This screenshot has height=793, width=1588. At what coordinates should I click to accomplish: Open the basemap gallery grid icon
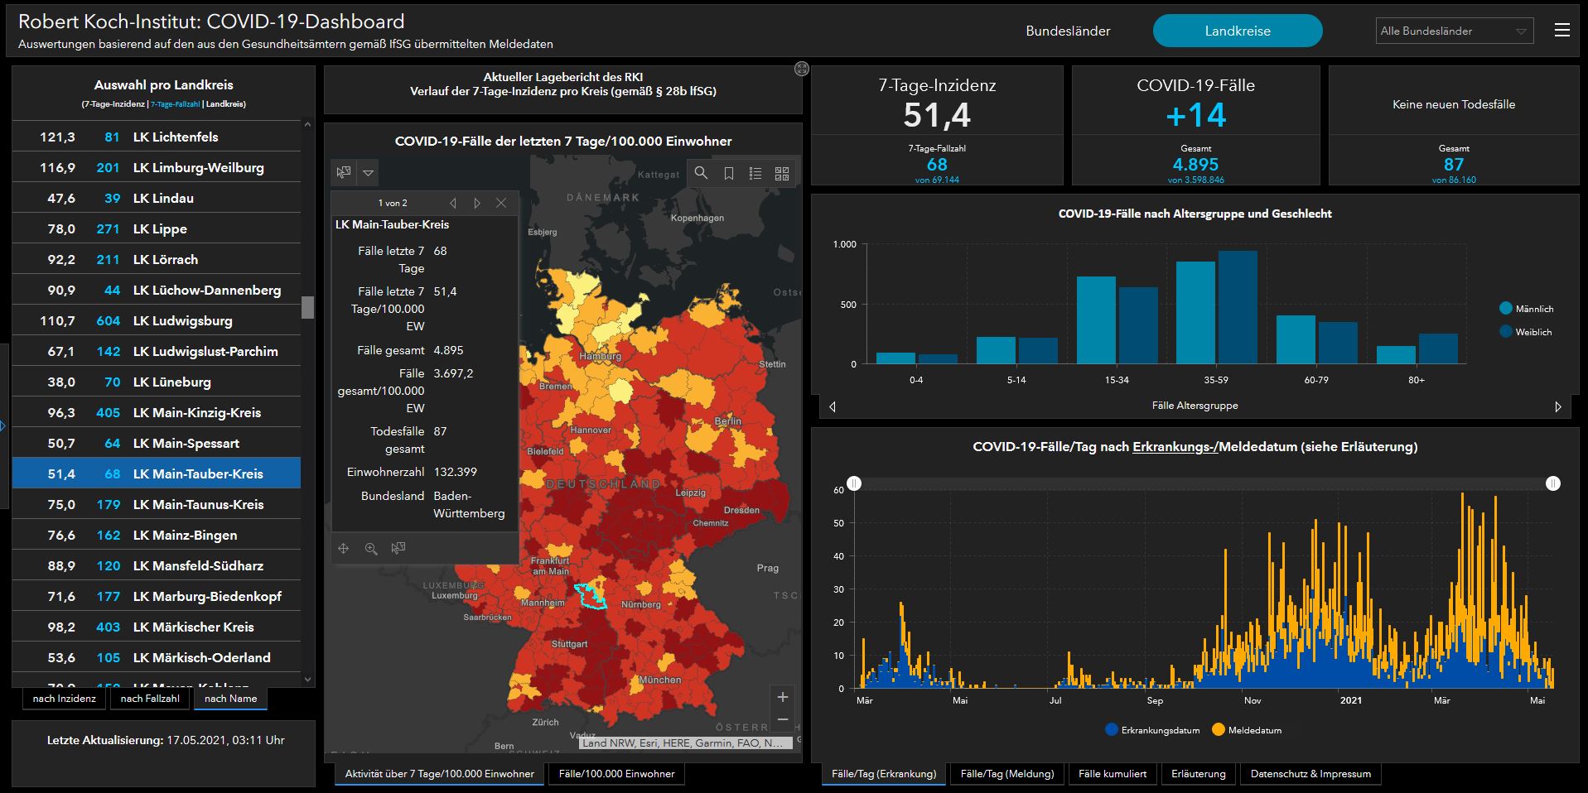(x=782, y=173)
